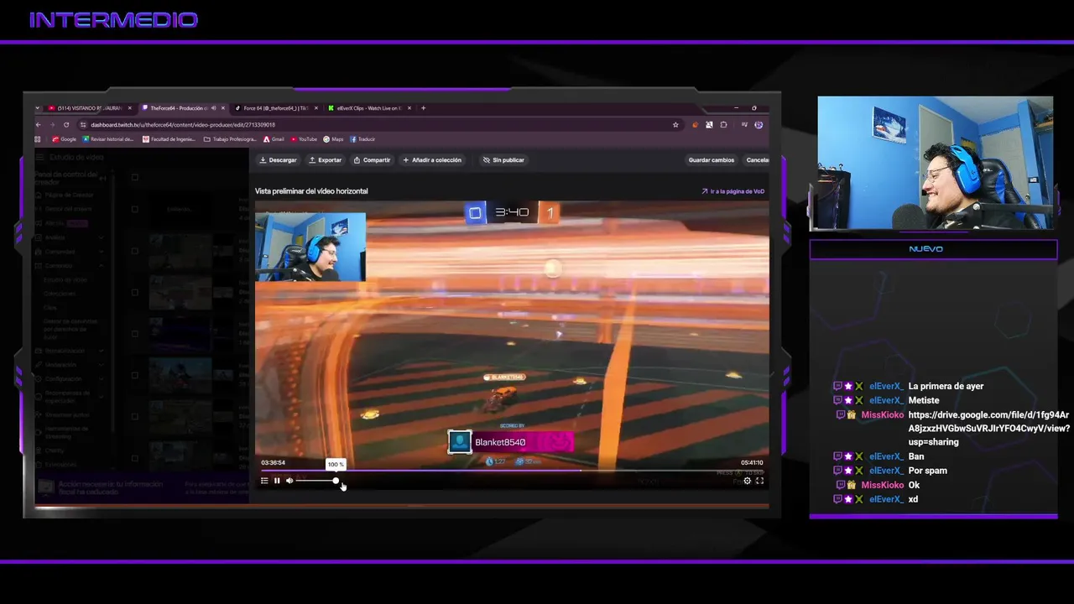Collapse the Panel de control del creador sidebar
Image resolution: width=1074 pixels, height=604 pixels.
(102, 178)
